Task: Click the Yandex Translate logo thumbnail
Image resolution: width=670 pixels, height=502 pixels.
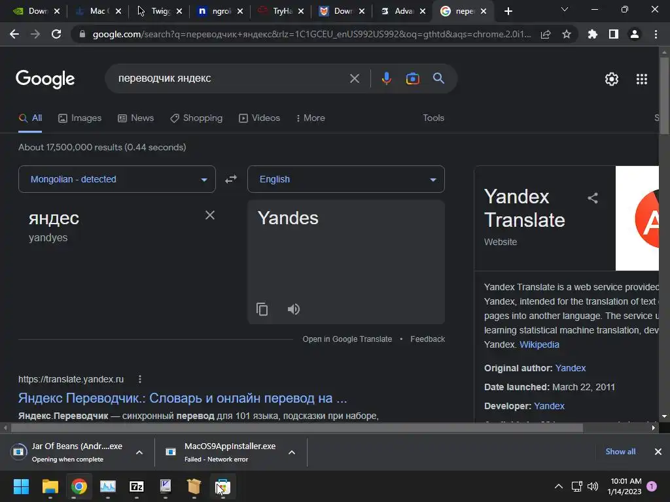Action: click(637, 218)
